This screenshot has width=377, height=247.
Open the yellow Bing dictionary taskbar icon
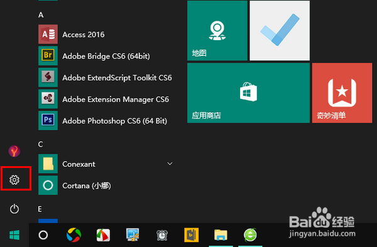click(192, 235)
